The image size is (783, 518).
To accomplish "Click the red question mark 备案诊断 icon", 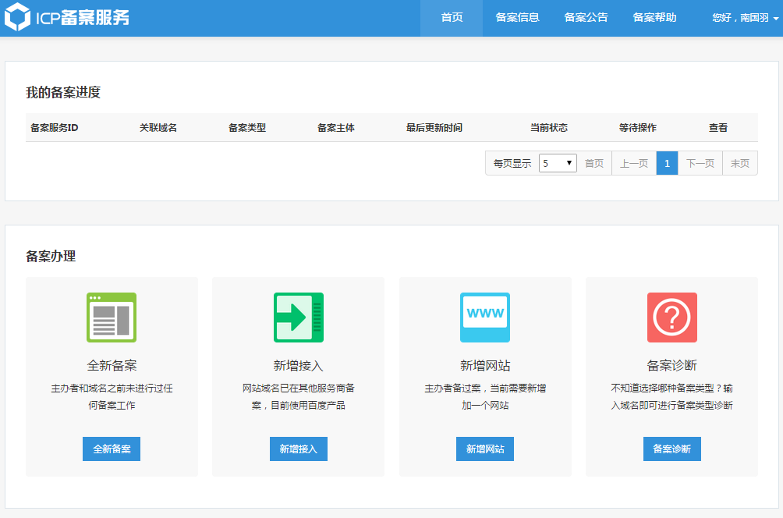I will (672, 318).
